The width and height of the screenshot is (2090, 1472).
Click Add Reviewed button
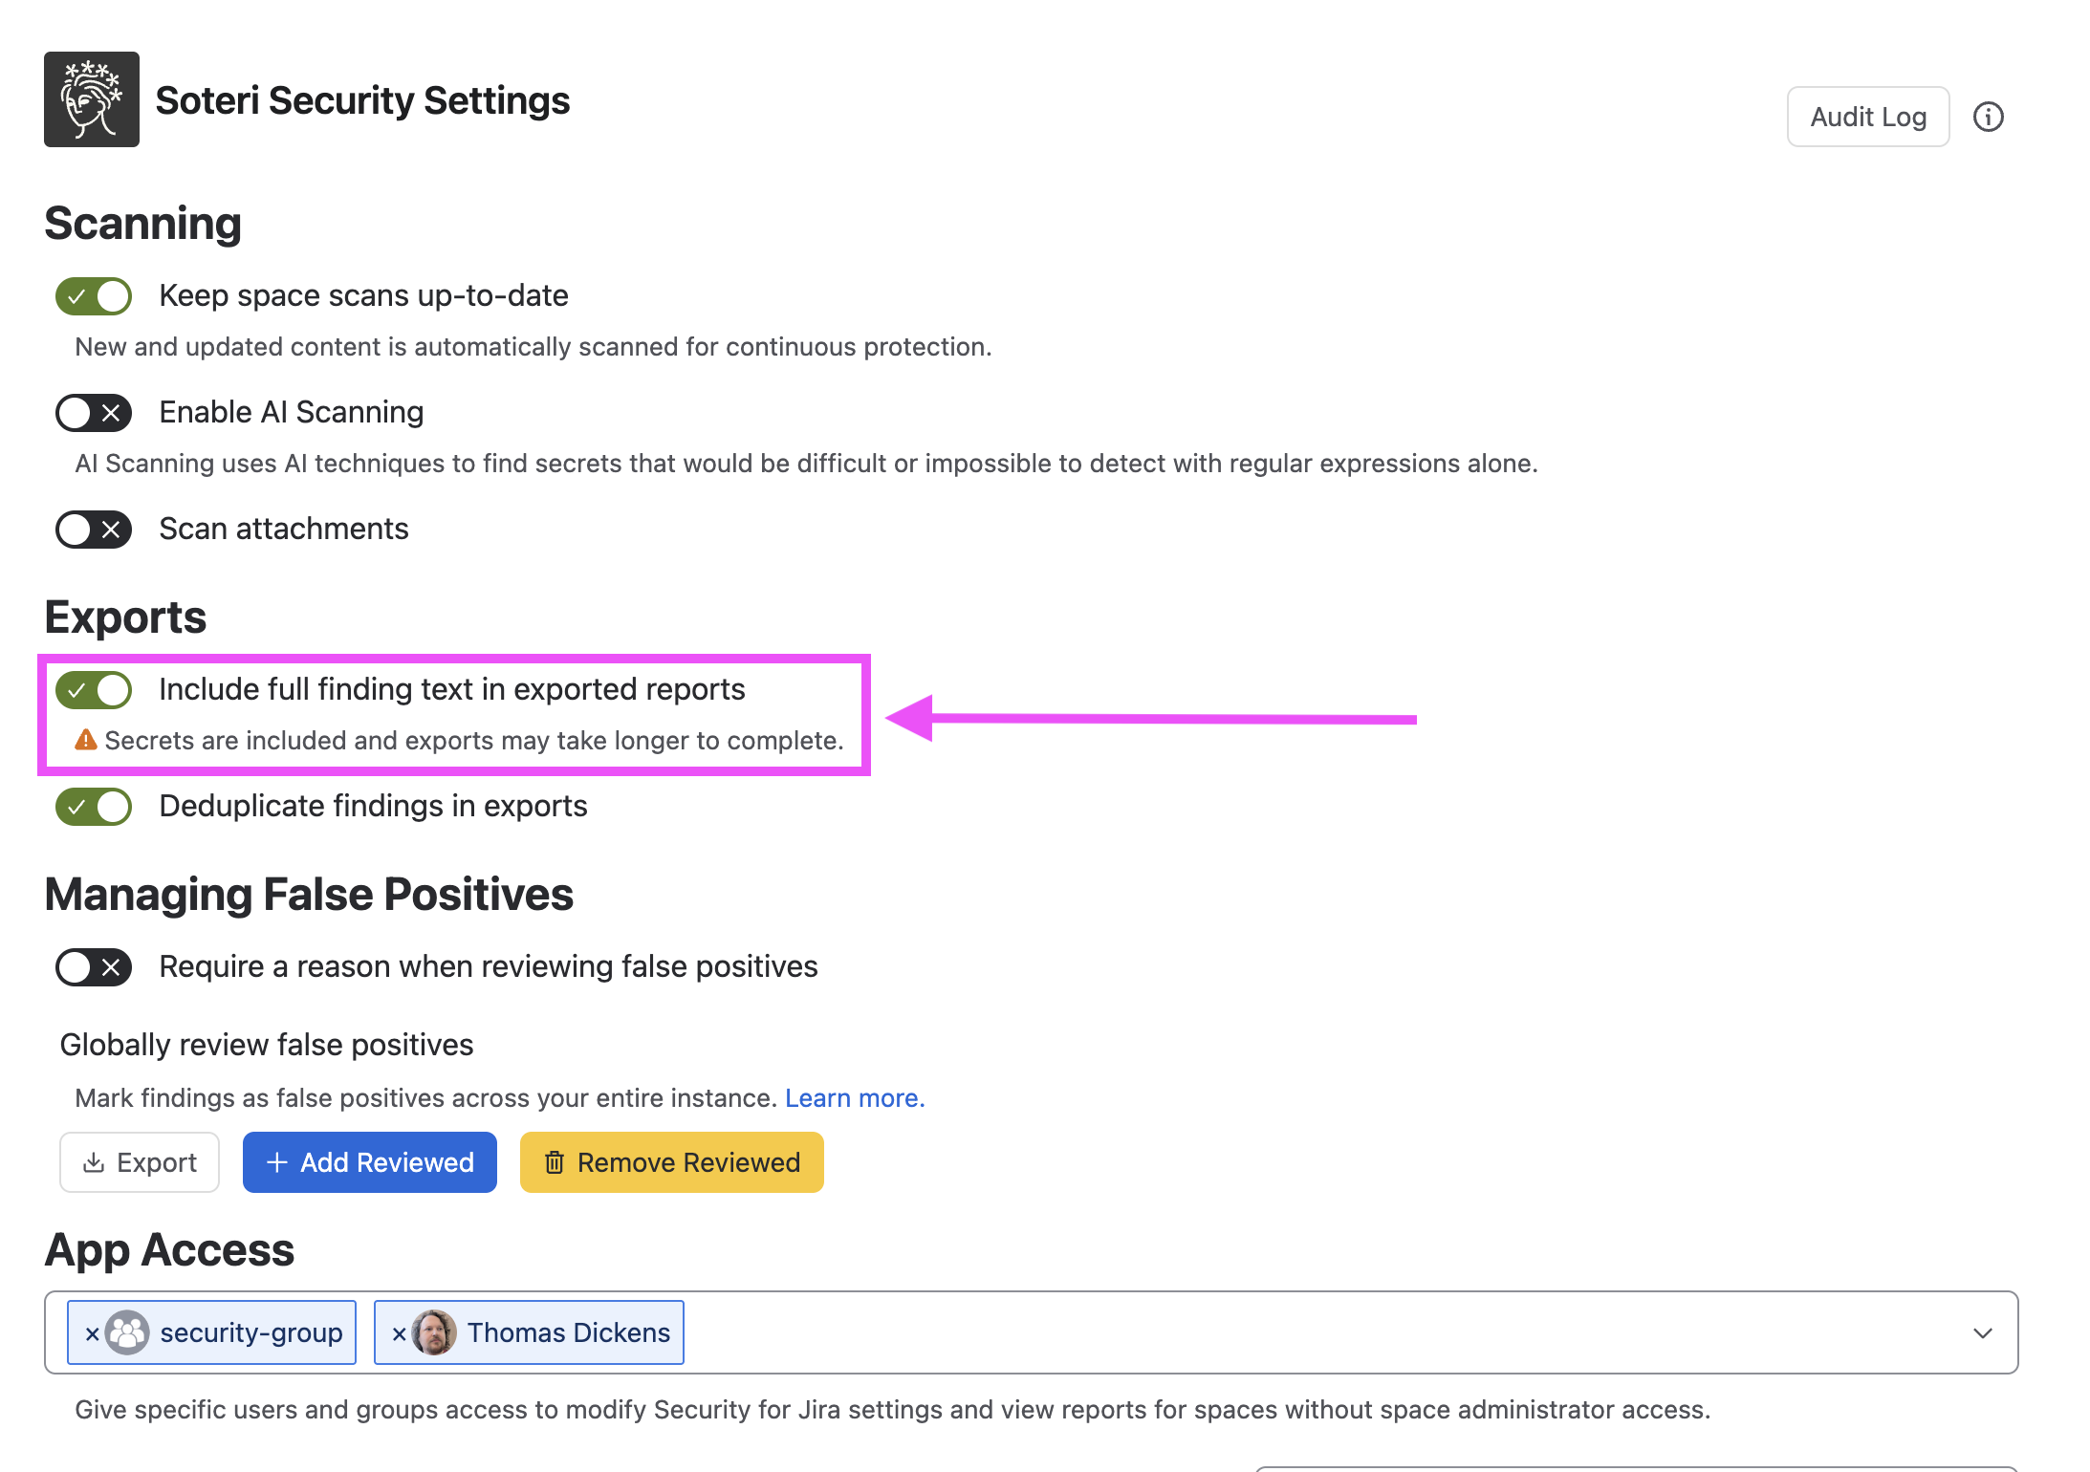pyautogui.click(x=370, y=1162)
